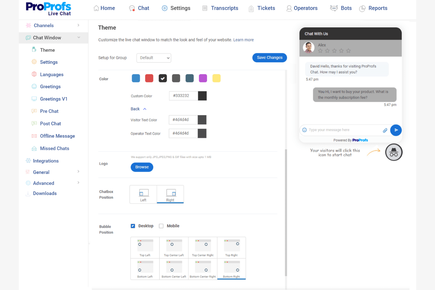Choose Top Left bubble position
This screenshot has height=290, width=435.
(x=145, y=248)
